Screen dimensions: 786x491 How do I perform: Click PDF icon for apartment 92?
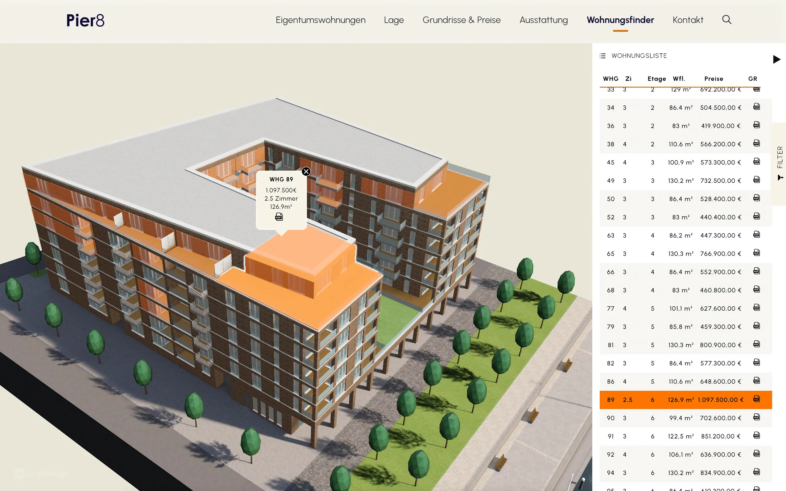click(x=757, y=454)
